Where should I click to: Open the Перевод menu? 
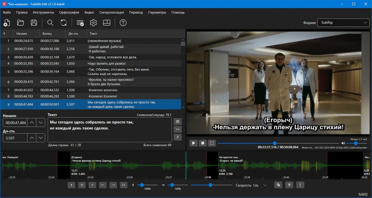[136, 12]
